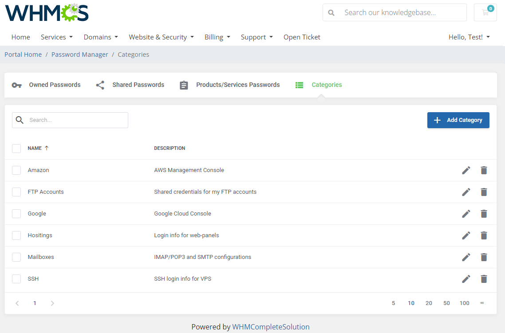Open the Open Ticket menu item
505x333 pixels.
(302, 37)
